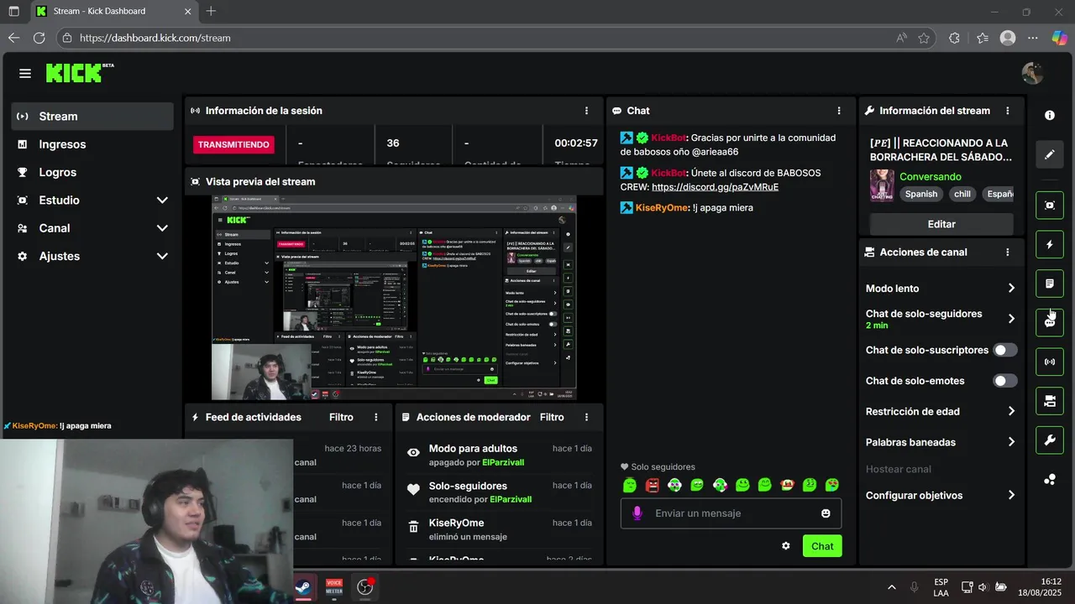Open the discord.gg/paZvMRuE link in chat
Viewport: 1075px width, 604px height.
tap(715, 187)
